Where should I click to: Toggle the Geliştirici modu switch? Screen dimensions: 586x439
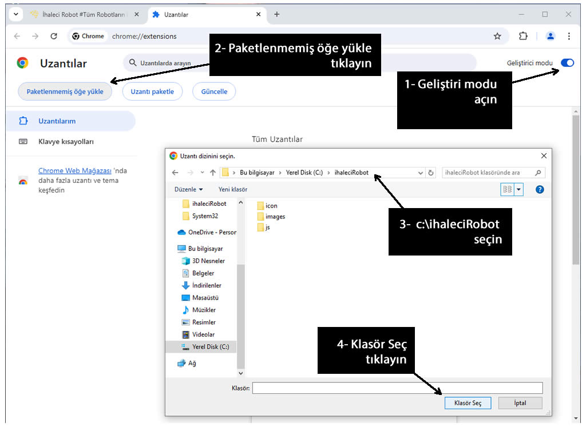[x=567, y=63]
